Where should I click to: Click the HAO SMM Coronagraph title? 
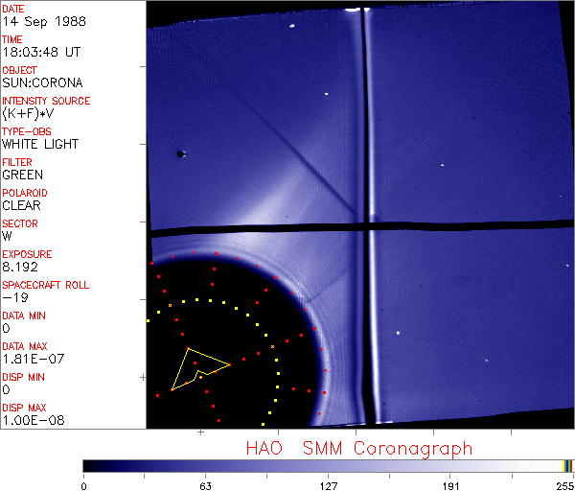pyautogui.click(x=359, y=448)
